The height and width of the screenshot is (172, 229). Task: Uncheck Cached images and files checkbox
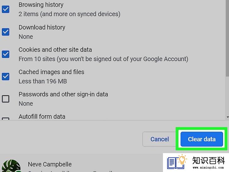pos(6,76)
